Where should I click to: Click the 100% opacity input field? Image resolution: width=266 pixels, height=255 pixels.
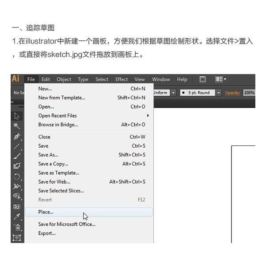(x=249, y=93)
